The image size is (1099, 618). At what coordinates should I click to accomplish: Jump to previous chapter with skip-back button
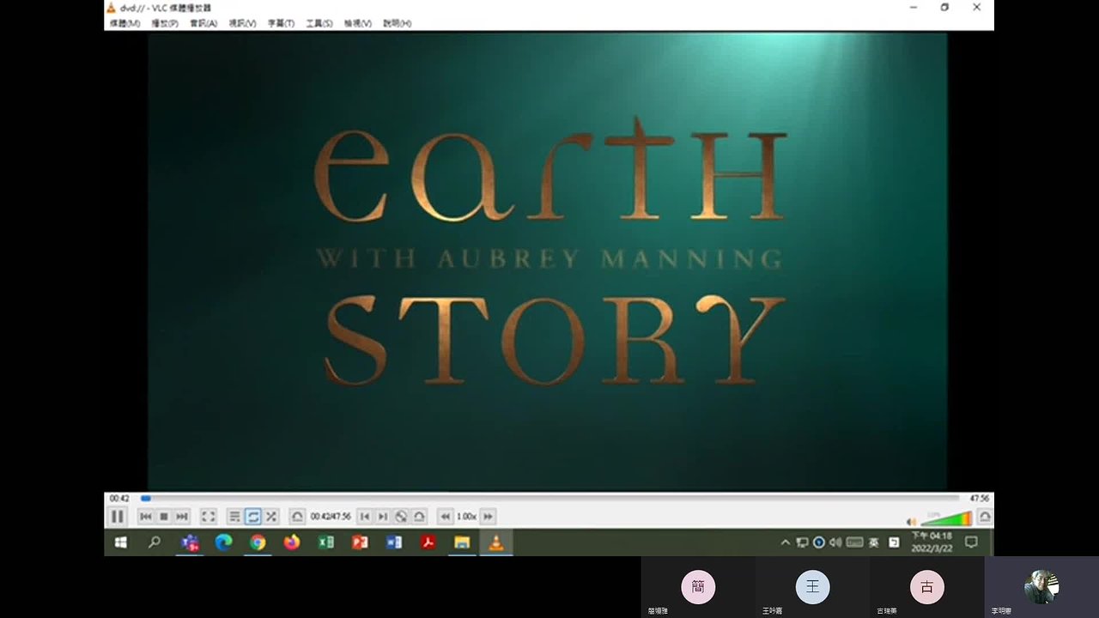pos(145,517)
